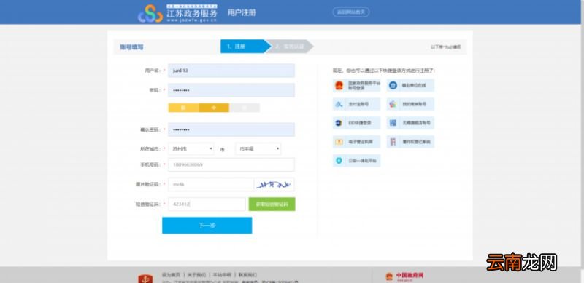
Task: Click the green get SMS code button
Action: [272, 204]
